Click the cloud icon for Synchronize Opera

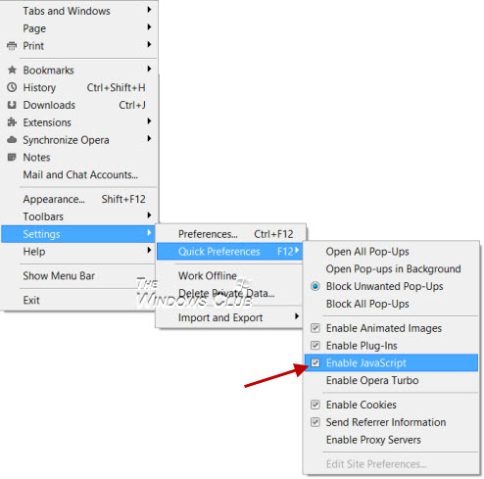(x=12, y=140)
